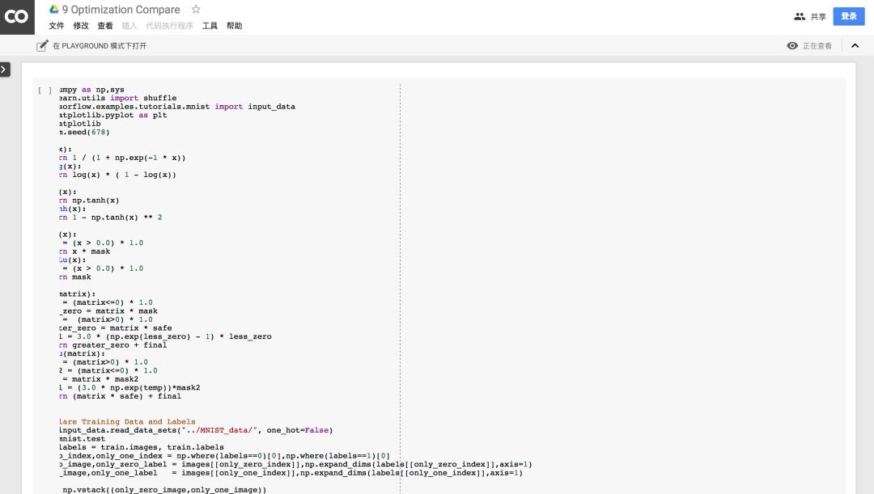The width and height of the screenshot is (874, 494).
Task: Click the line containing input_data import
Action: (177, 107)
